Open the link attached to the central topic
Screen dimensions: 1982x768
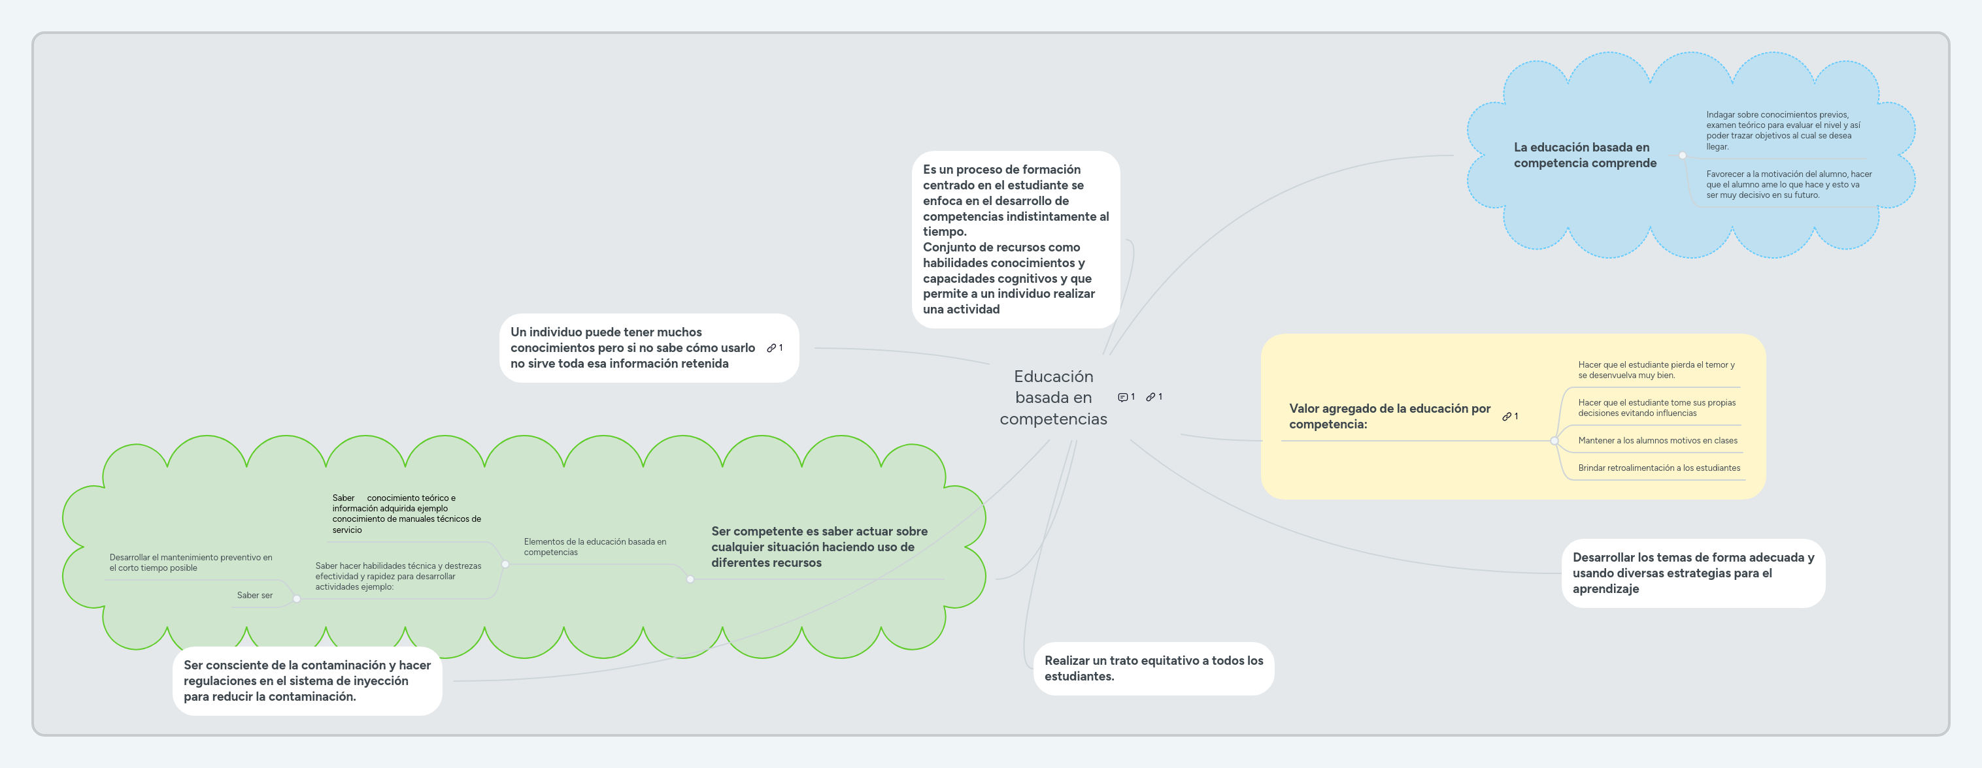pos(1151,398)
